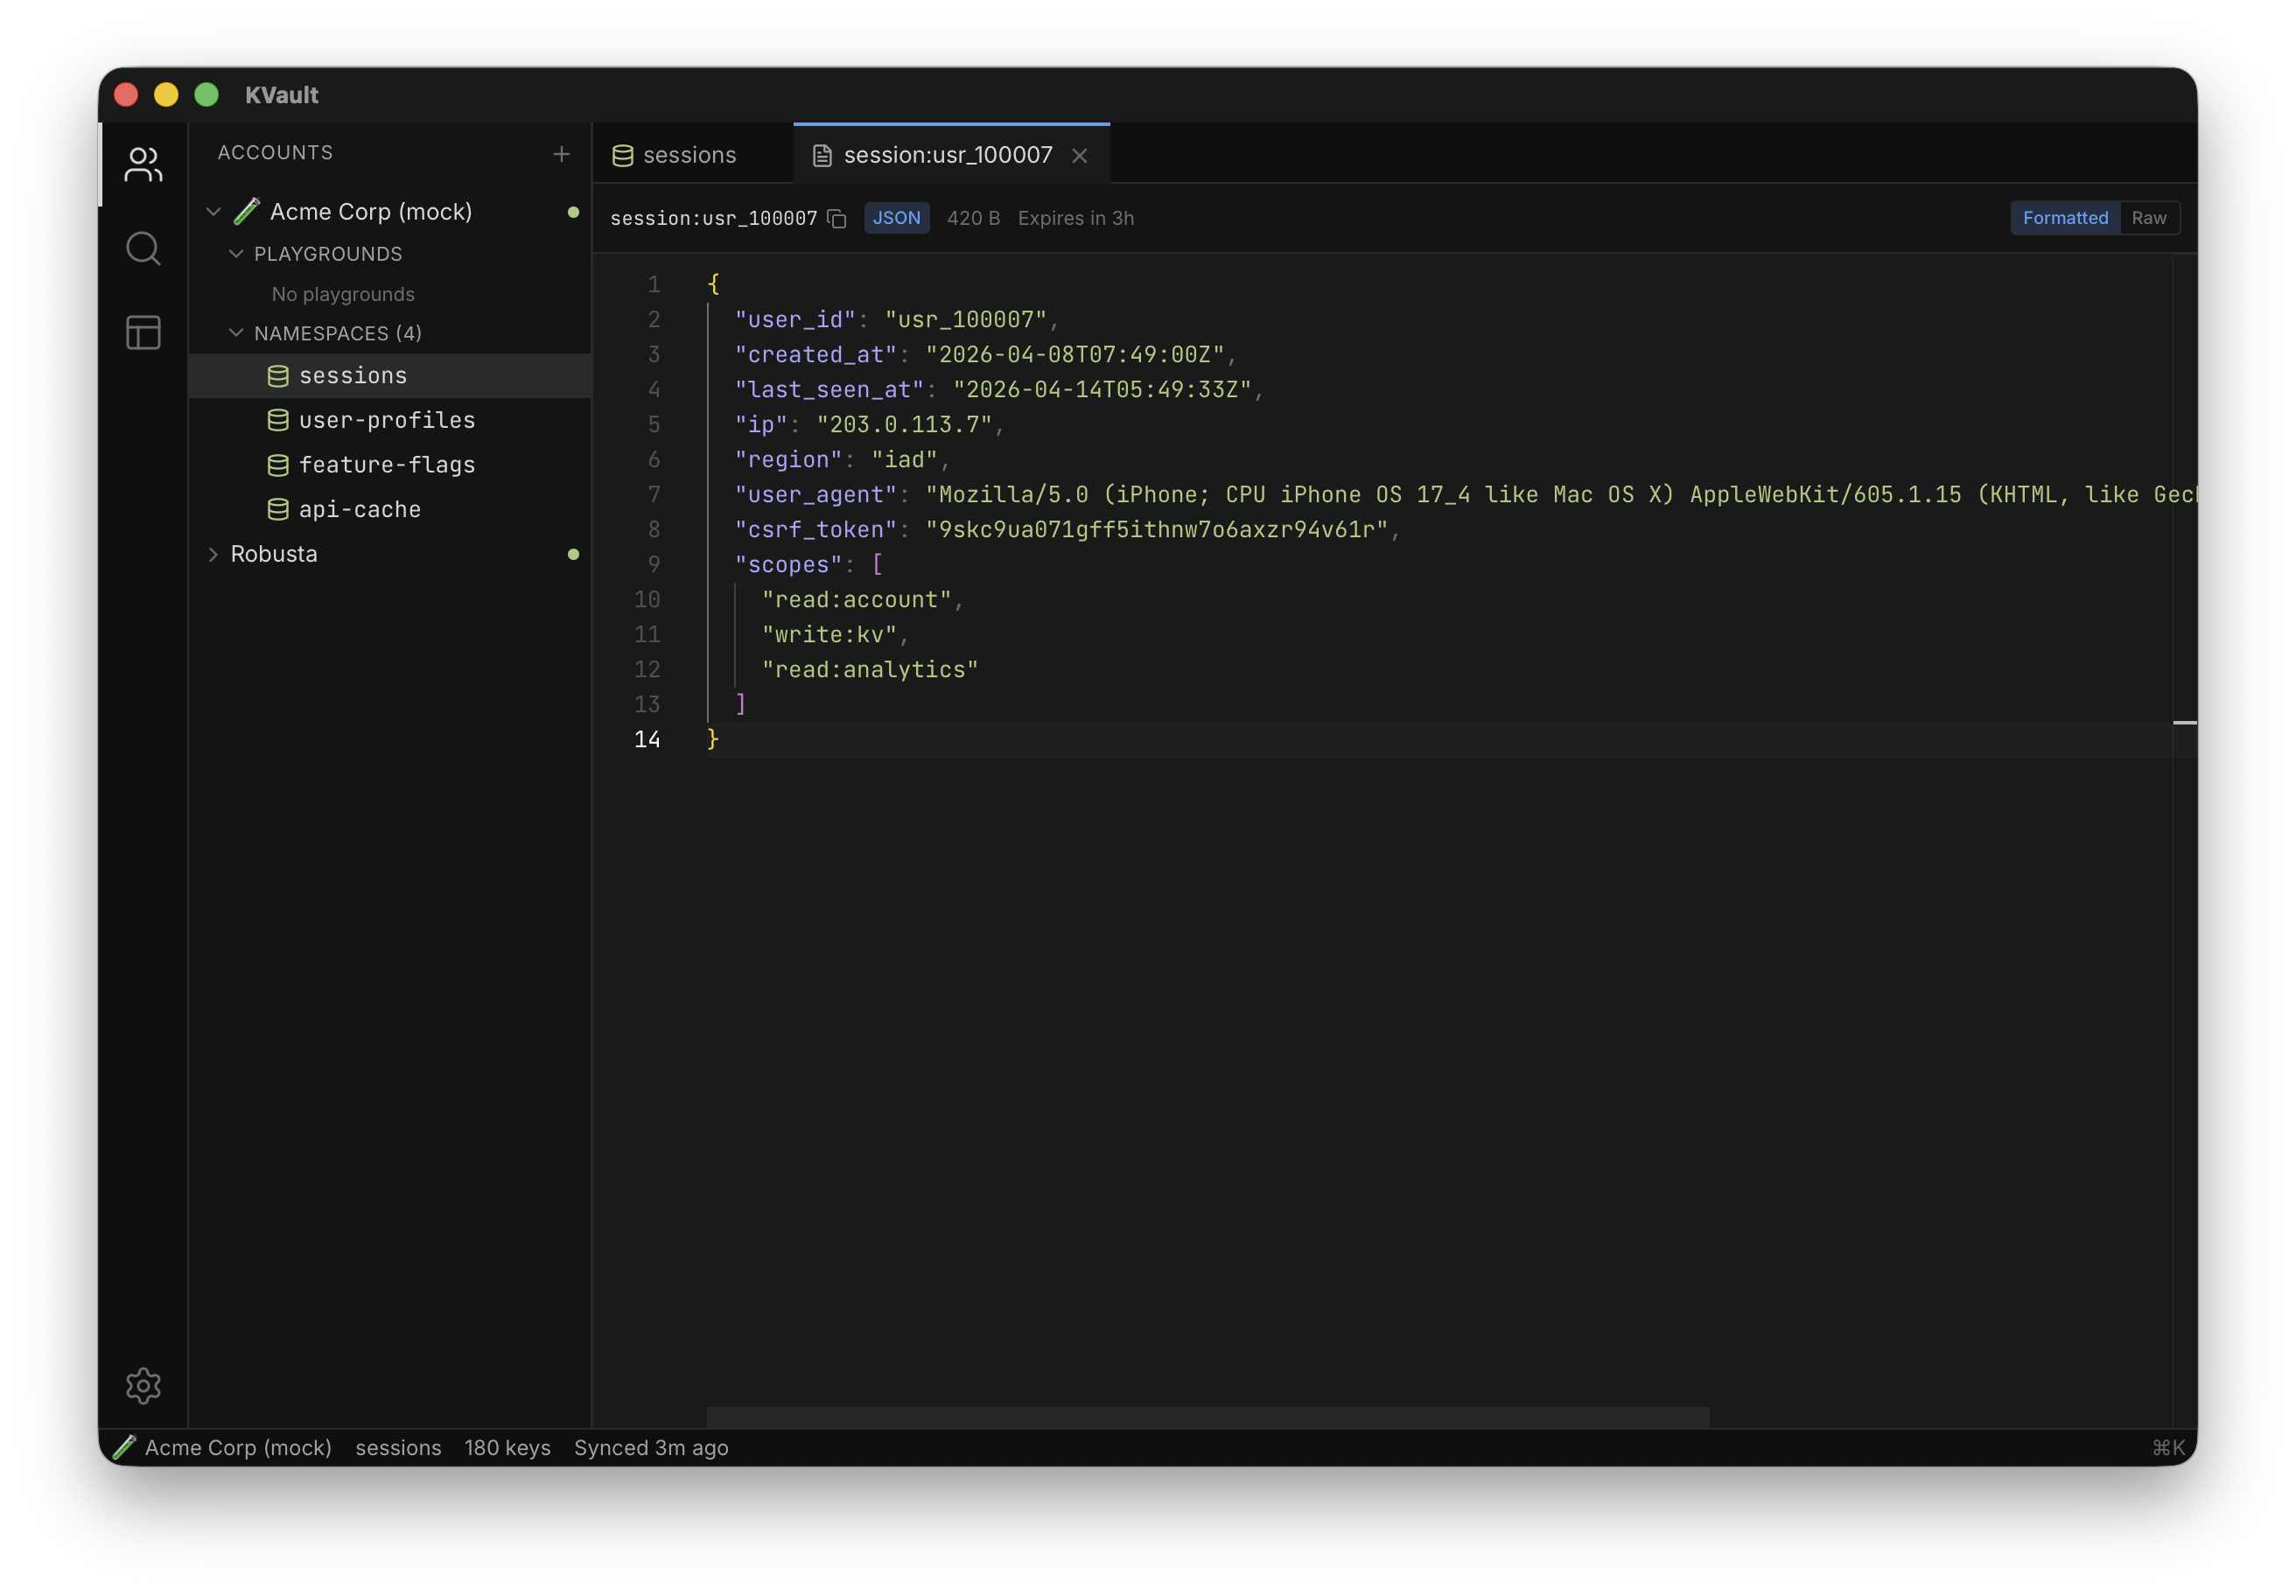Screen dimensions: 2296x1596
Task: Expand the Robusta account
Action: [213, 554]
